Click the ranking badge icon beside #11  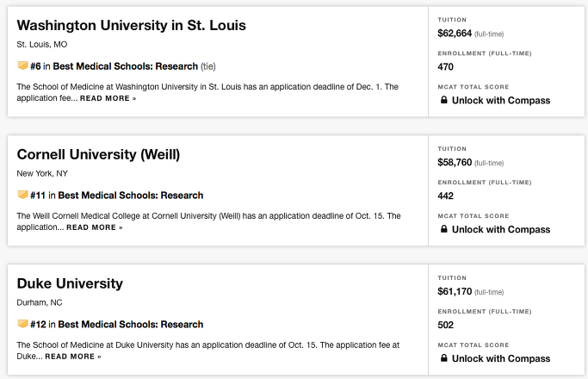(22, 195)
